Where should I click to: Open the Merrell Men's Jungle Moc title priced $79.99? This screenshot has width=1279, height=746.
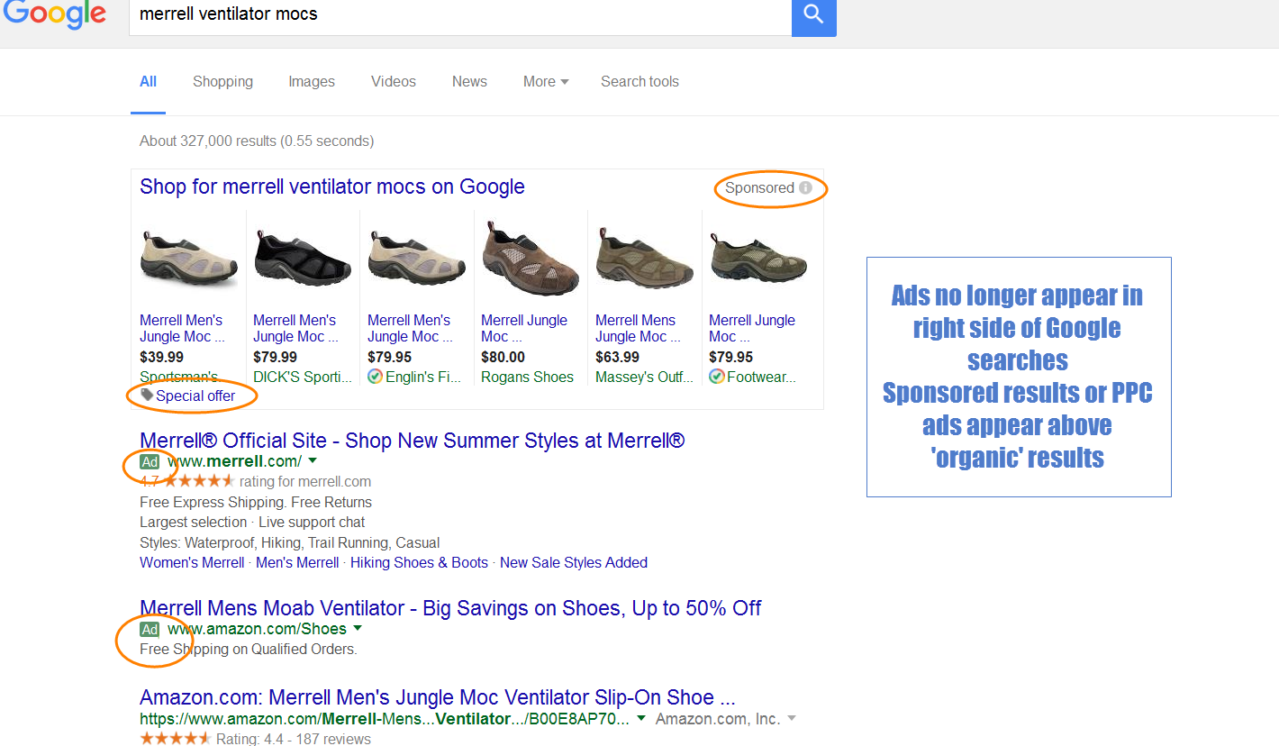(x=295, y=328)
